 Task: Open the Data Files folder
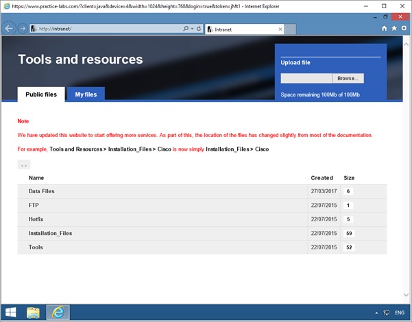[42, 191]
